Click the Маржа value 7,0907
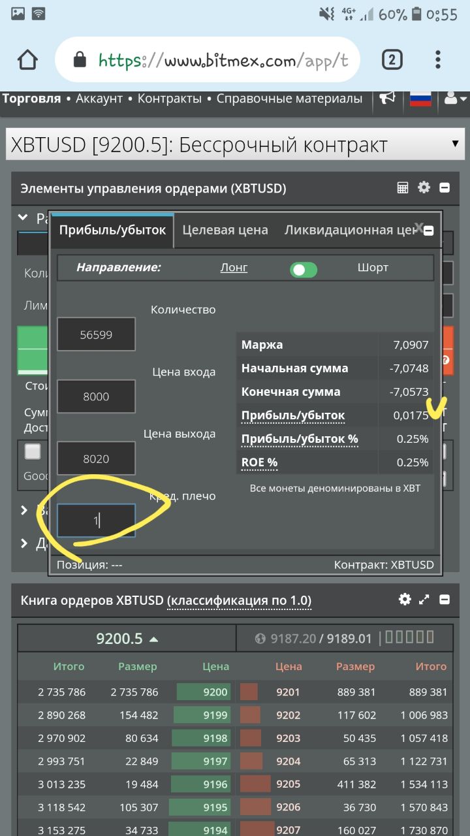Screen dimensions: 470x836 click(x=411, y=345)
